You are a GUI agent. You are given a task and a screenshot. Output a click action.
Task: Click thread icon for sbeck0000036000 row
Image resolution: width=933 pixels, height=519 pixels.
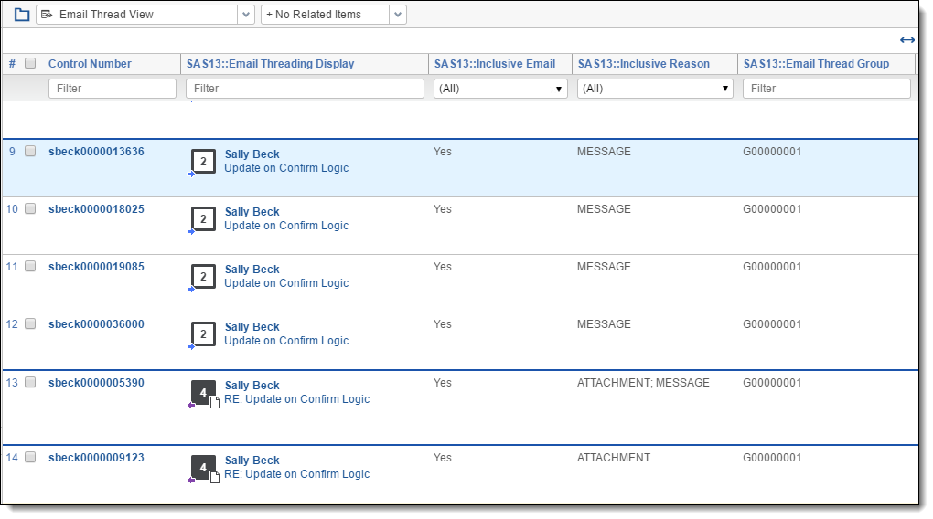click(203, 334)
